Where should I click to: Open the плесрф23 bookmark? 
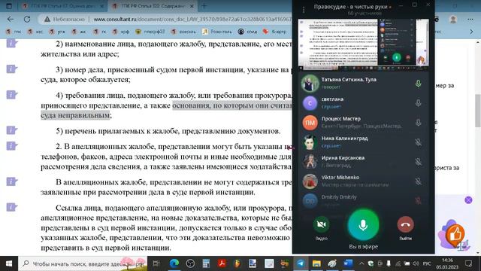(x=150, y=32)
